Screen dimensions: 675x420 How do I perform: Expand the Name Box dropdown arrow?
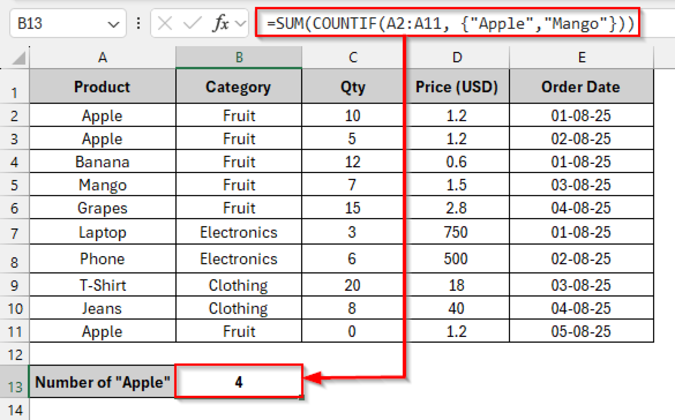coord(113,24)
